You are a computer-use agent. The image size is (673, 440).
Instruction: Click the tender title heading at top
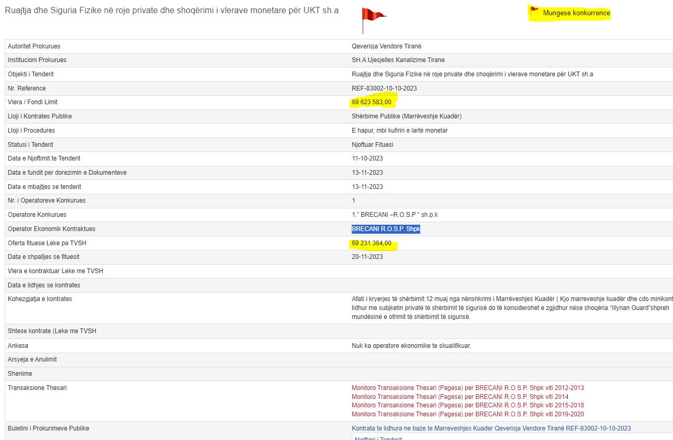(172, 11)
